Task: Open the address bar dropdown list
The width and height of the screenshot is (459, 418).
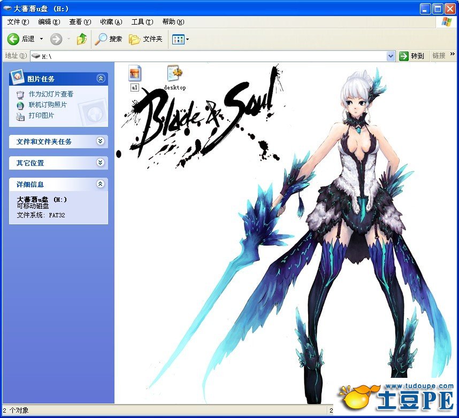Action: (x=391, y=56)
